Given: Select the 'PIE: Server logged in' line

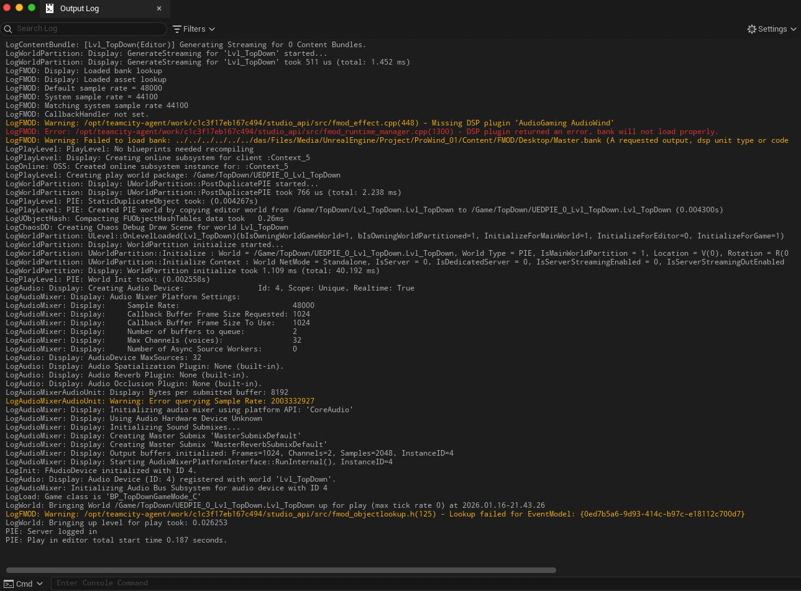Looking at the screenshot, I should click(x=51, y=531).
